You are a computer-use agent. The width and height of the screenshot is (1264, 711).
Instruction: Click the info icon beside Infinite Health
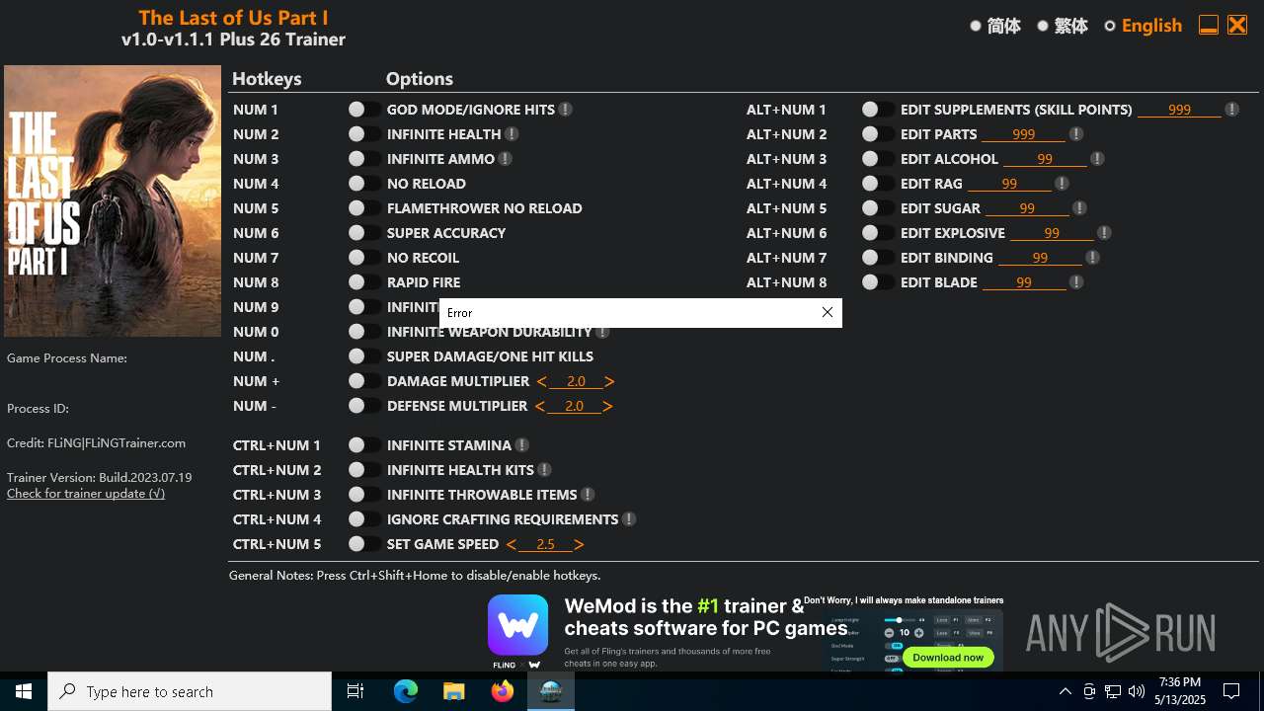tap(512, 134)
